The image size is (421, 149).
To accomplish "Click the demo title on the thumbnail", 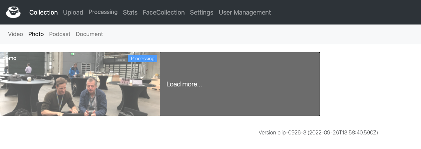I will coord(9,58).
